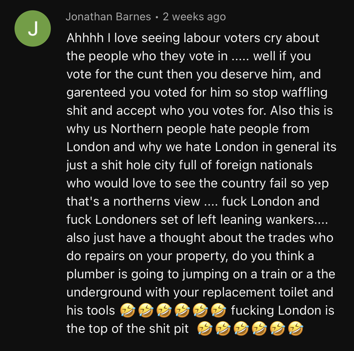
Task: Open the green J profile avatar
Action: (x=33, y=28)
